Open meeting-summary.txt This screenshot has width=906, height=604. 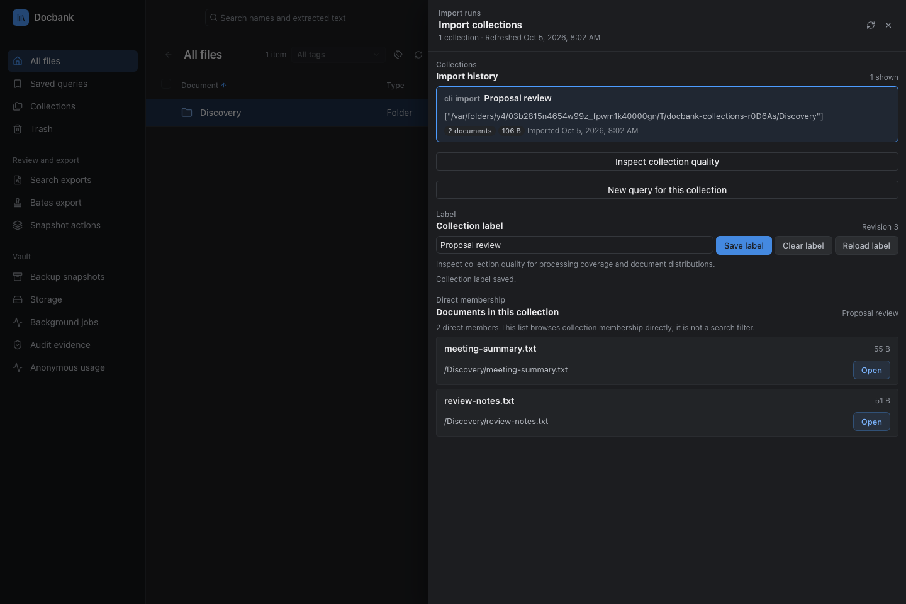click(x=871, y=370)
